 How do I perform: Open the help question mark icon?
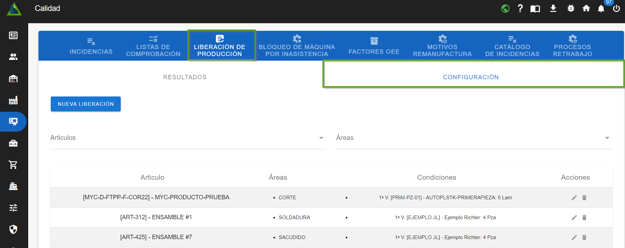[x=520, y=8]
